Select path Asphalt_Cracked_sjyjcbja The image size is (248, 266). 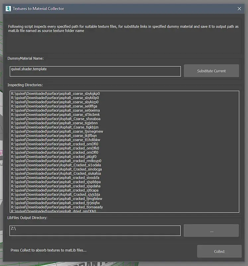click(55, 195)
